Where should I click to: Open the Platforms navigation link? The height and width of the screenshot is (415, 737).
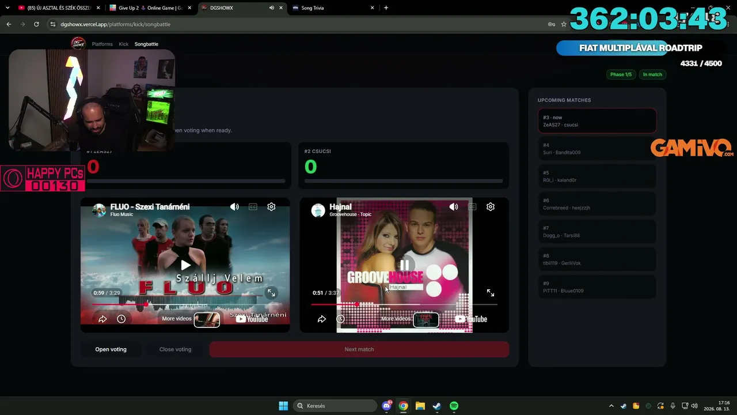[x=102, y=44]
